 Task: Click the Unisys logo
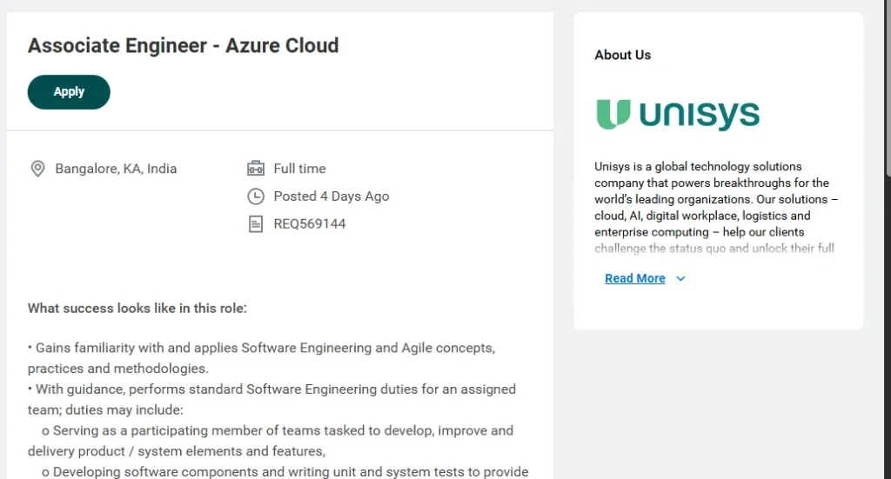click(677, 115)
